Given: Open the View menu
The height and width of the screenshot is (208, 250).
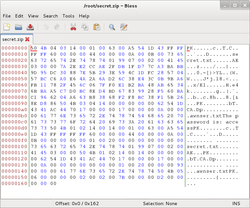Looking at the screenshot, I should (33, 16).
